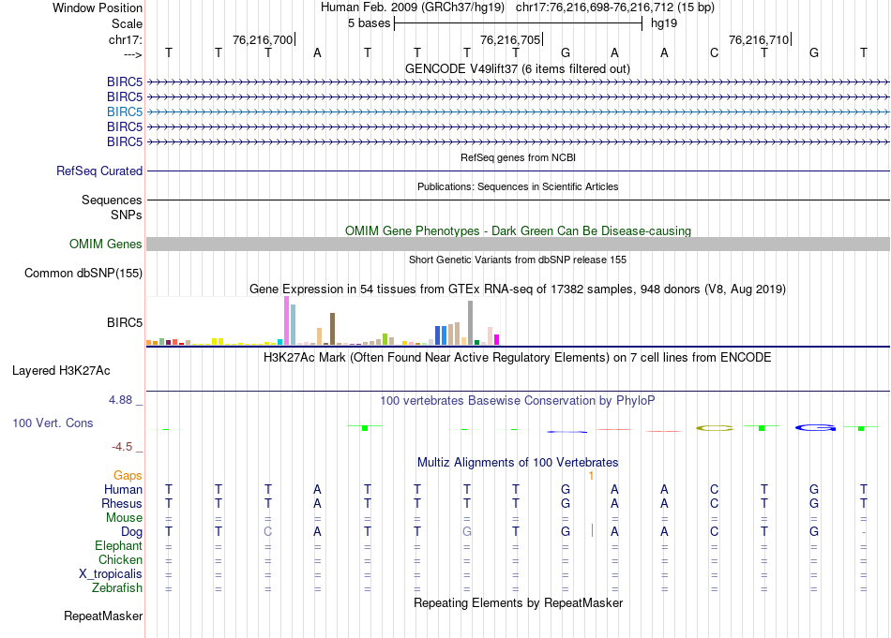Click the Chicken alignment row label
The width and height of the screenshot is (891, 638).
coord(120,559)
